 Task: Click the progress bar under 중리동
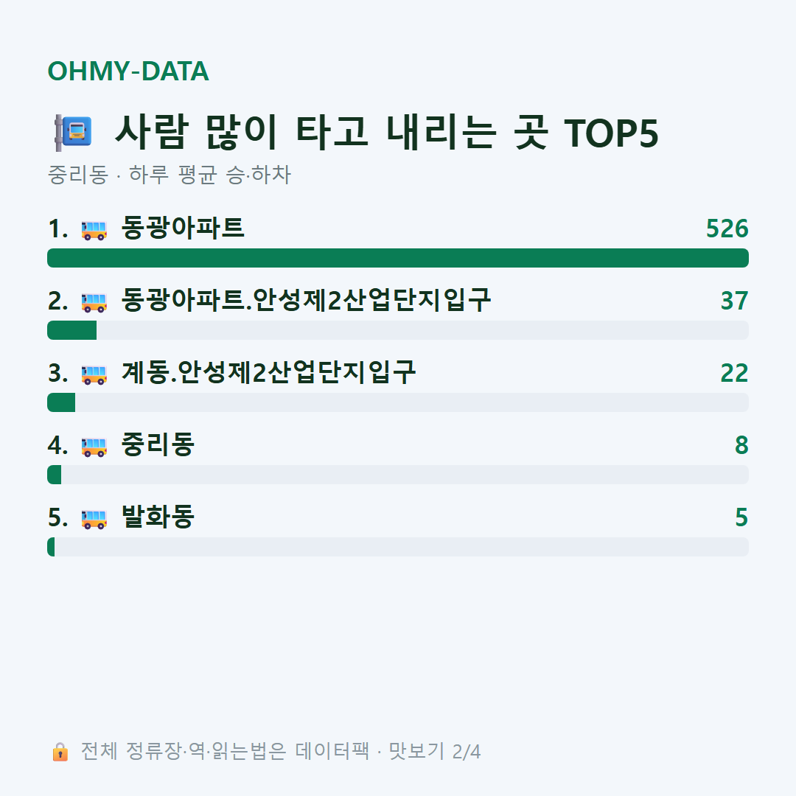click(x=398, y=475)
